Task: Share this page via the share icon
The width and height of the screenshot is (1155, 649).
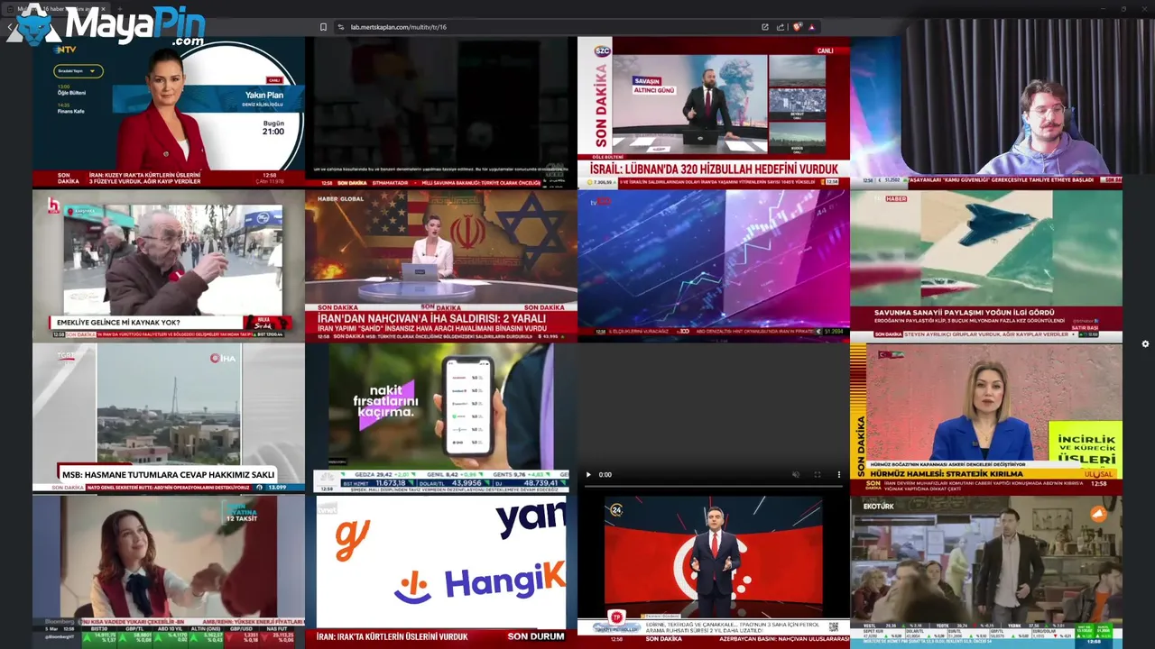Action: 781,27
